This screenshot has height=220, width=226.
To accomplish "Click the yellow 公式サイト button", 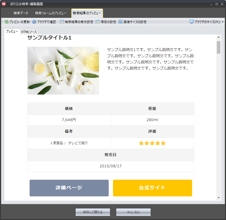I will pos(152,188).
